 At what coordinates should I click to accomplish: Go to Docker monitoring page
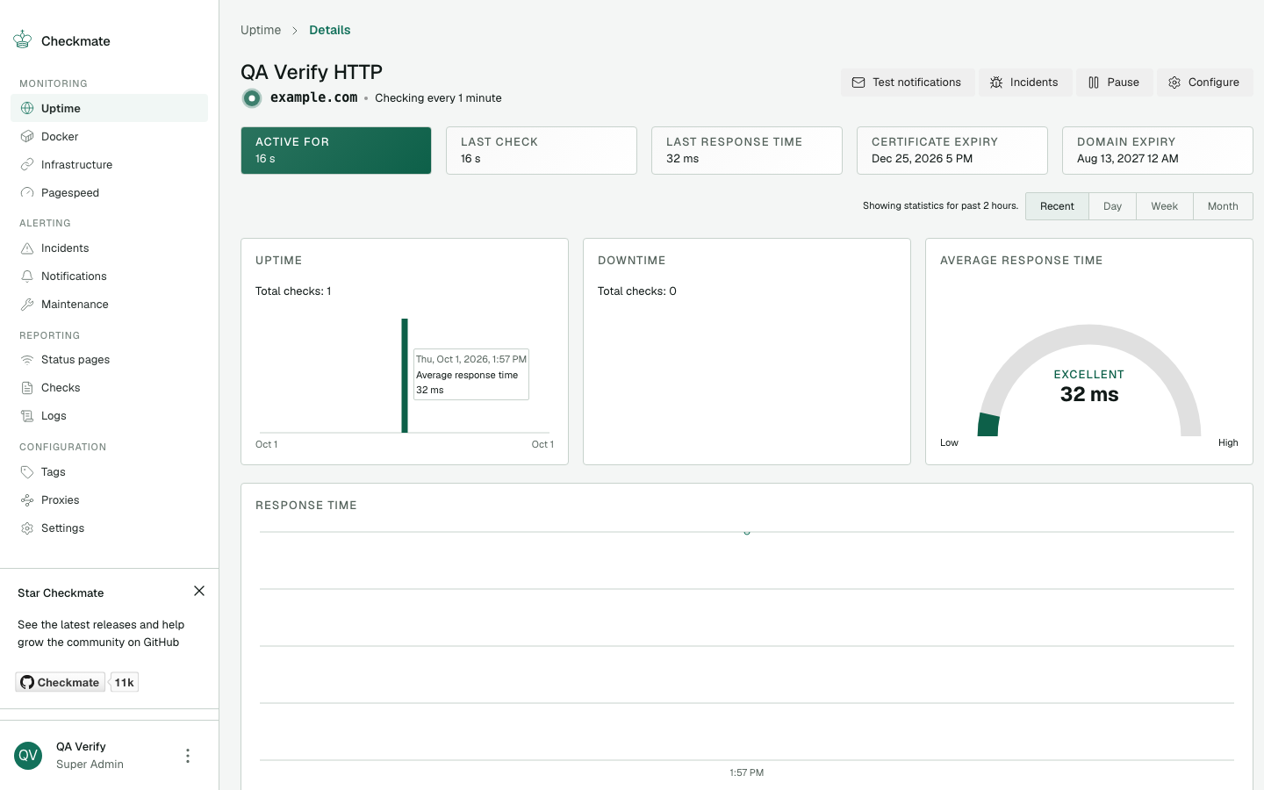[x=109, y=136]
